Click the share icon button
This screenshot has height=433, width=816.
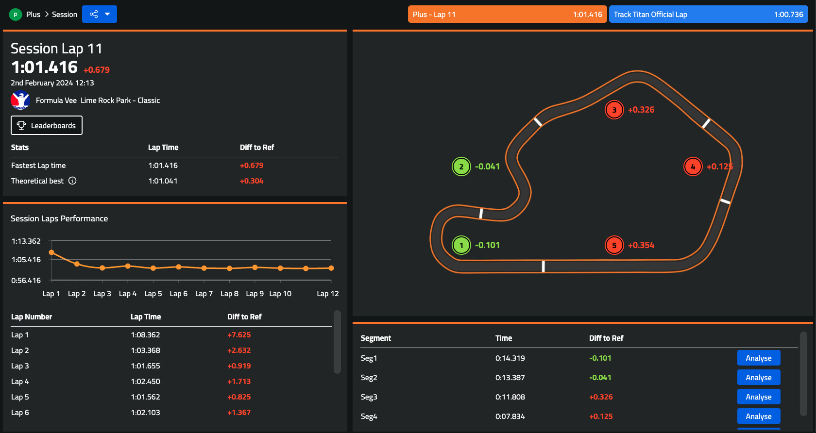point(94,14)
